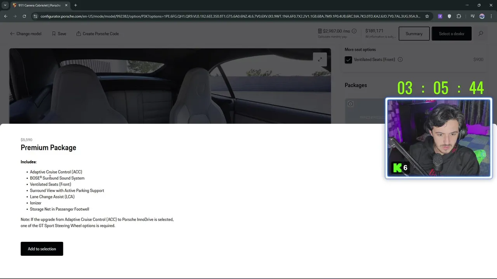
Task: Open the Chrome three-dot menu
Action: click(x=491, y=16)
